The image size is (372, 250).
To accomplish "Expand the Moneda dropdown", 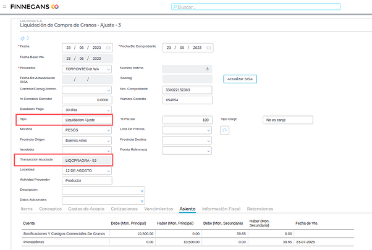I will (108, 130).
